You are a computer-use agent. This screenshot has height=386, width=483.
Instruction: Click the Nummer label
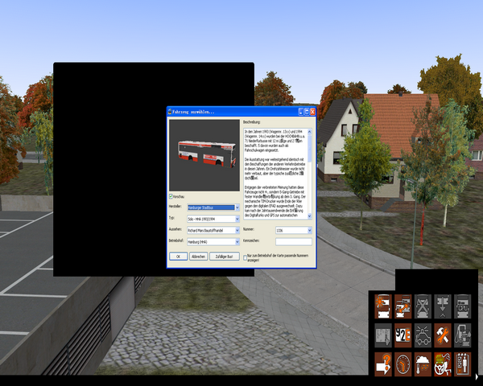(248, 229)
